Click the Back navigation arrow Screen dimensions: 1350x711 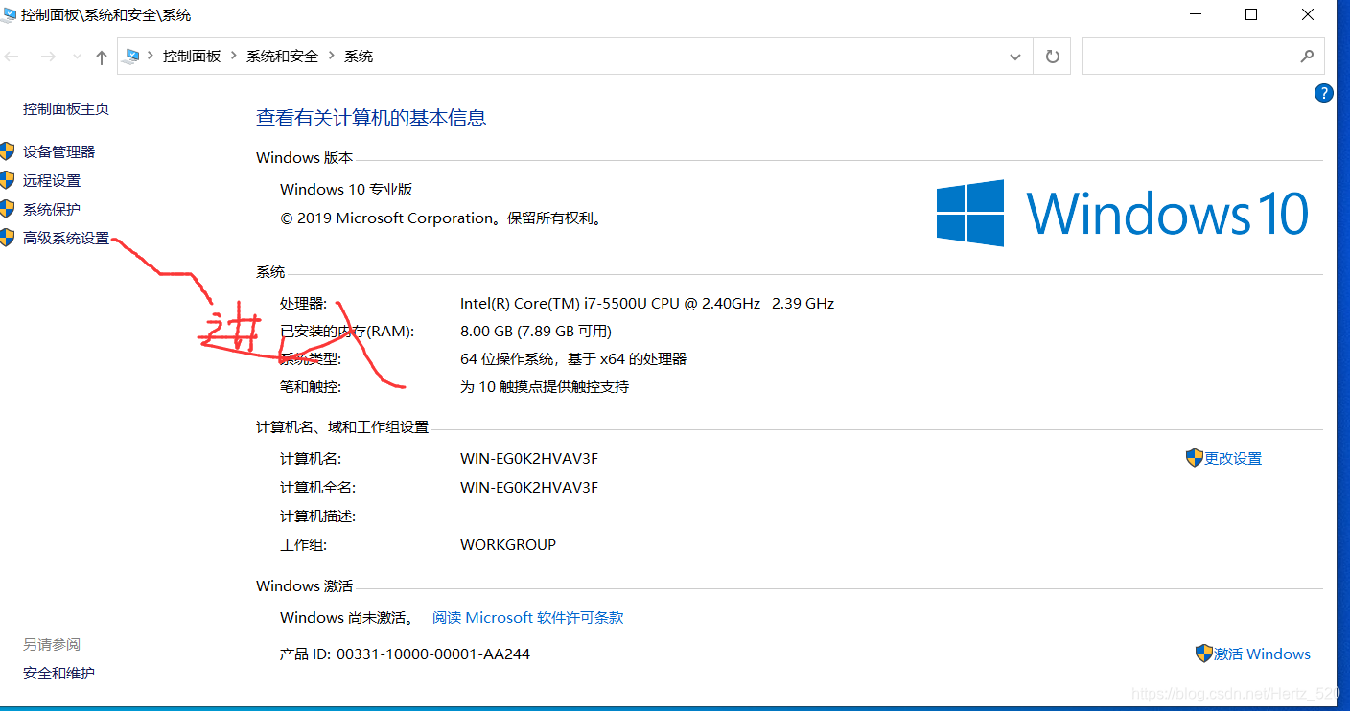[x=11, y=57]
